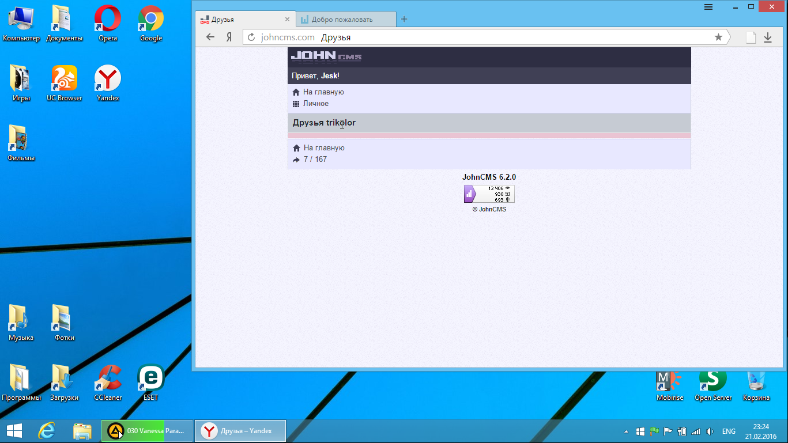The image size is (788, 443).
Task: Open the Yandex home 'Я' button
Action: 229,37
